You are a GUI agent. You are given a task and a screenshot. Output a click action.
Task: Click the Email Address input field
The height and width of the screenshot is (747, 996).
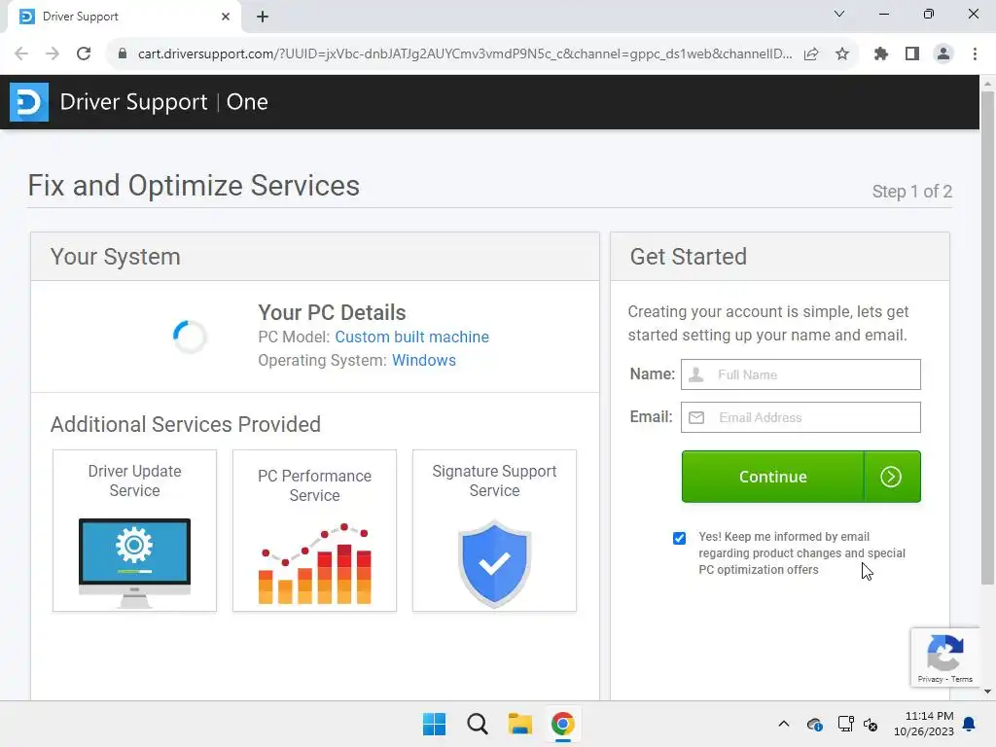(801, 417)
